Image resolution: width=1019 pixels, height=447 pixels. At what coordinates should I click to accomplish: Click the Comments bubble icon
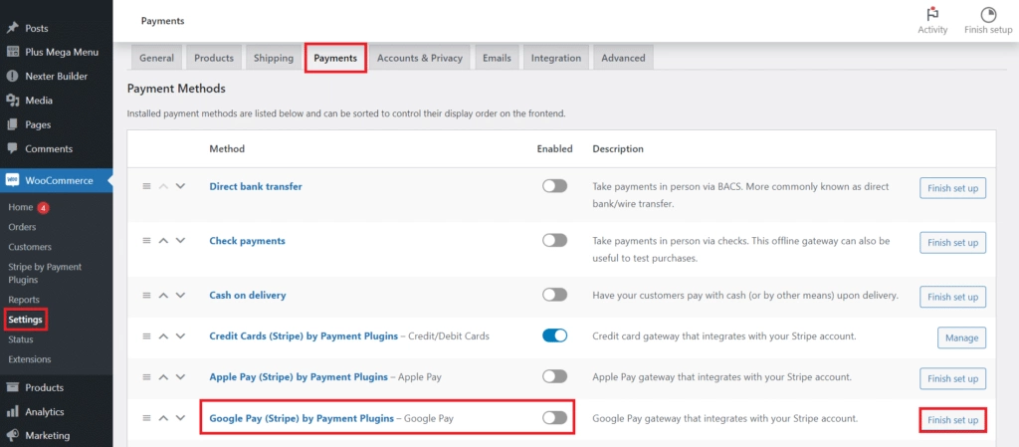pyautogui.click(x=12, y=148)
